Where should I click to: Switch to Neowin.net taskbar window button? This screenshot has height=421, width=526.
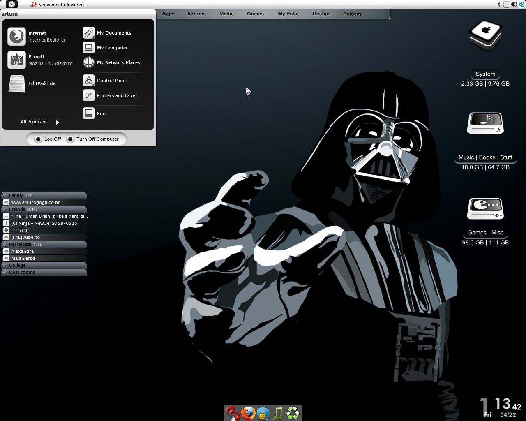tap(59, 5)
